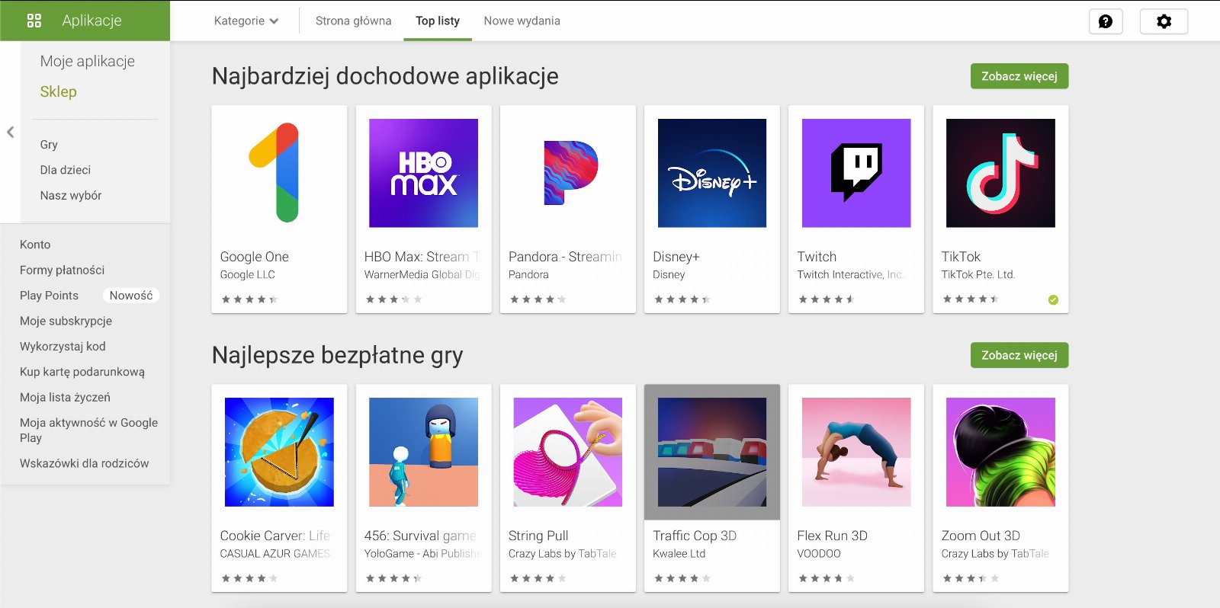Click the Aplikacje header label
1220x608 pixels.
pyautogui.click(x=91, y=21)
